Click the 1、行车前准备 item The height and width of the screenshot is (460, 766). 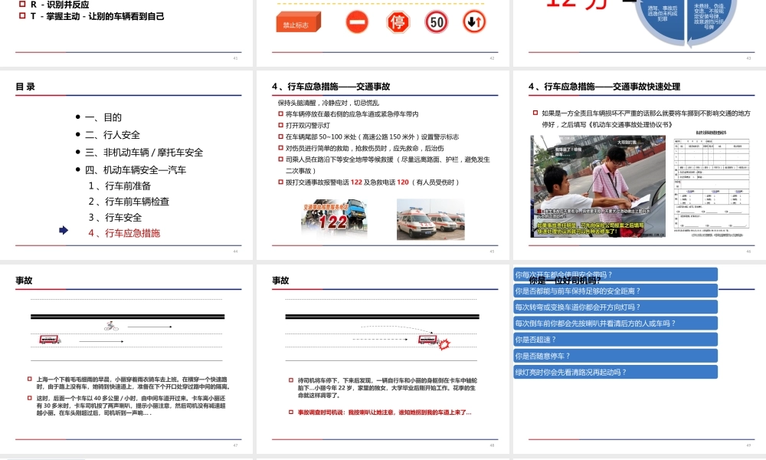coord(119,186)
